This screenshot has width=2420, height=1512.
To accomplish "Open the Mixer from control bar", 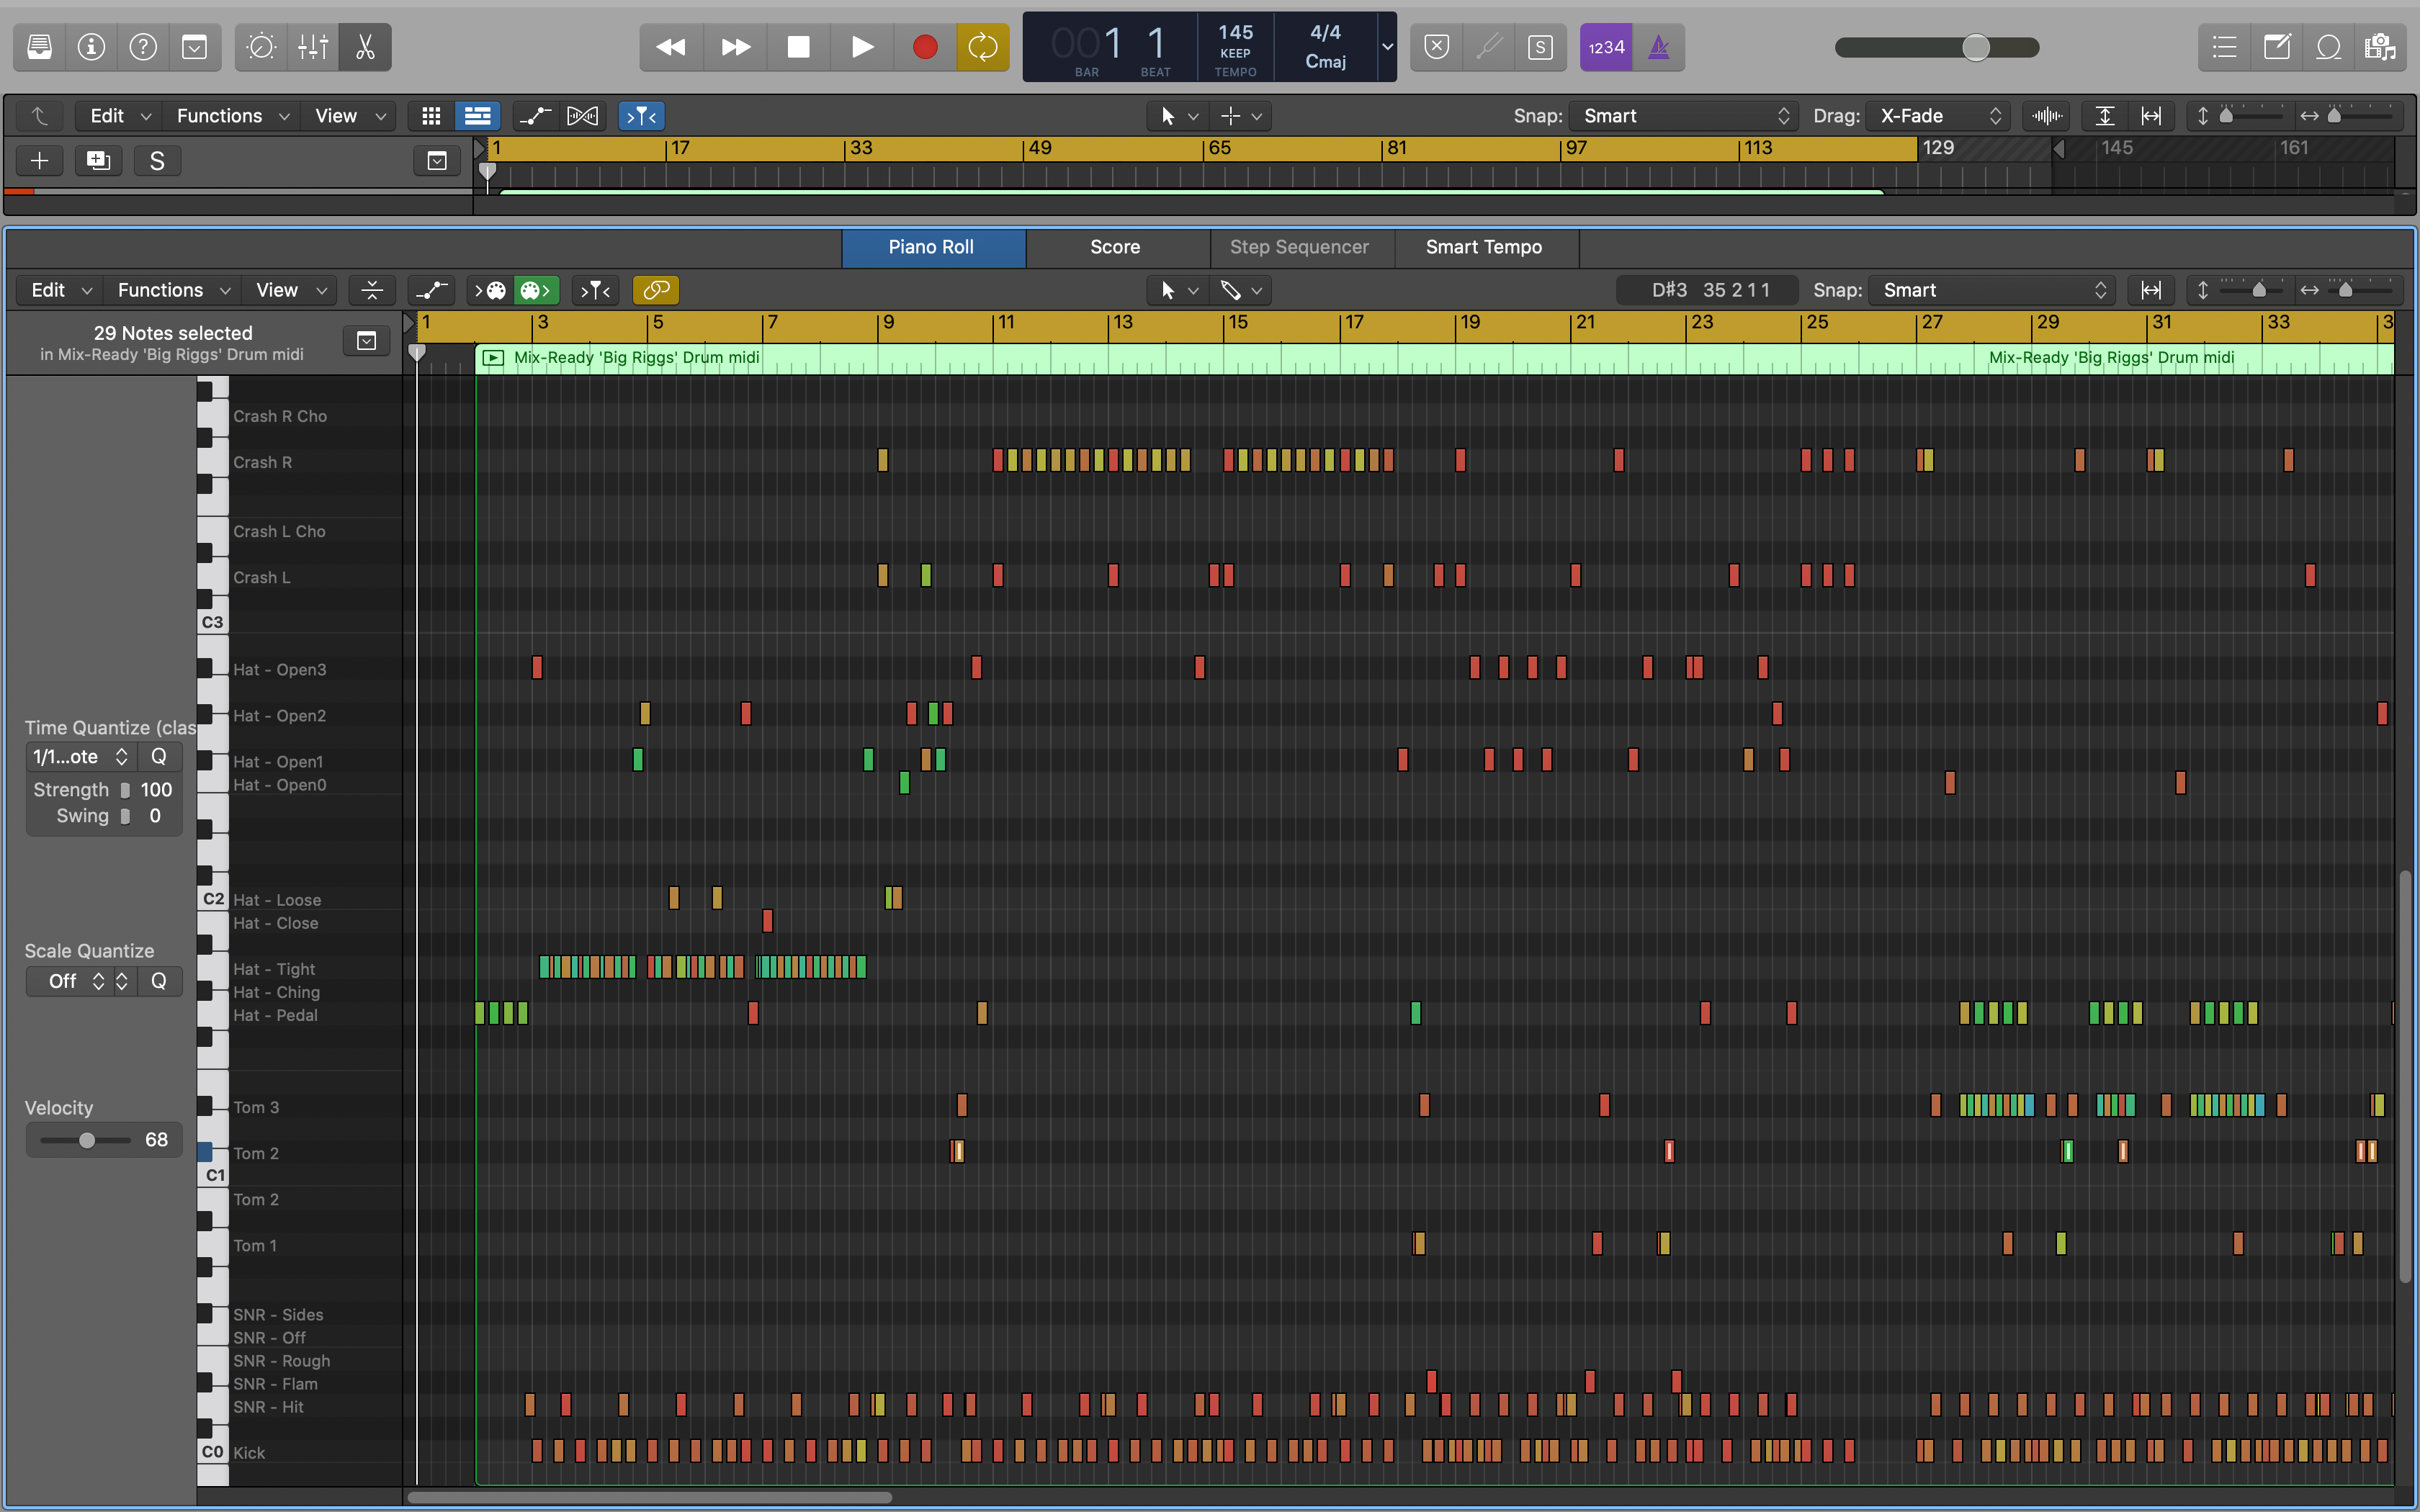I will (x=313, y=47).
